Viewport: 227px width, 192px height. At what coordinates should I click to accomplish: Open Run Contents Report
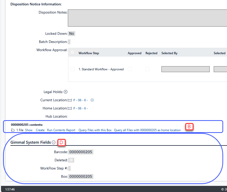61,130
